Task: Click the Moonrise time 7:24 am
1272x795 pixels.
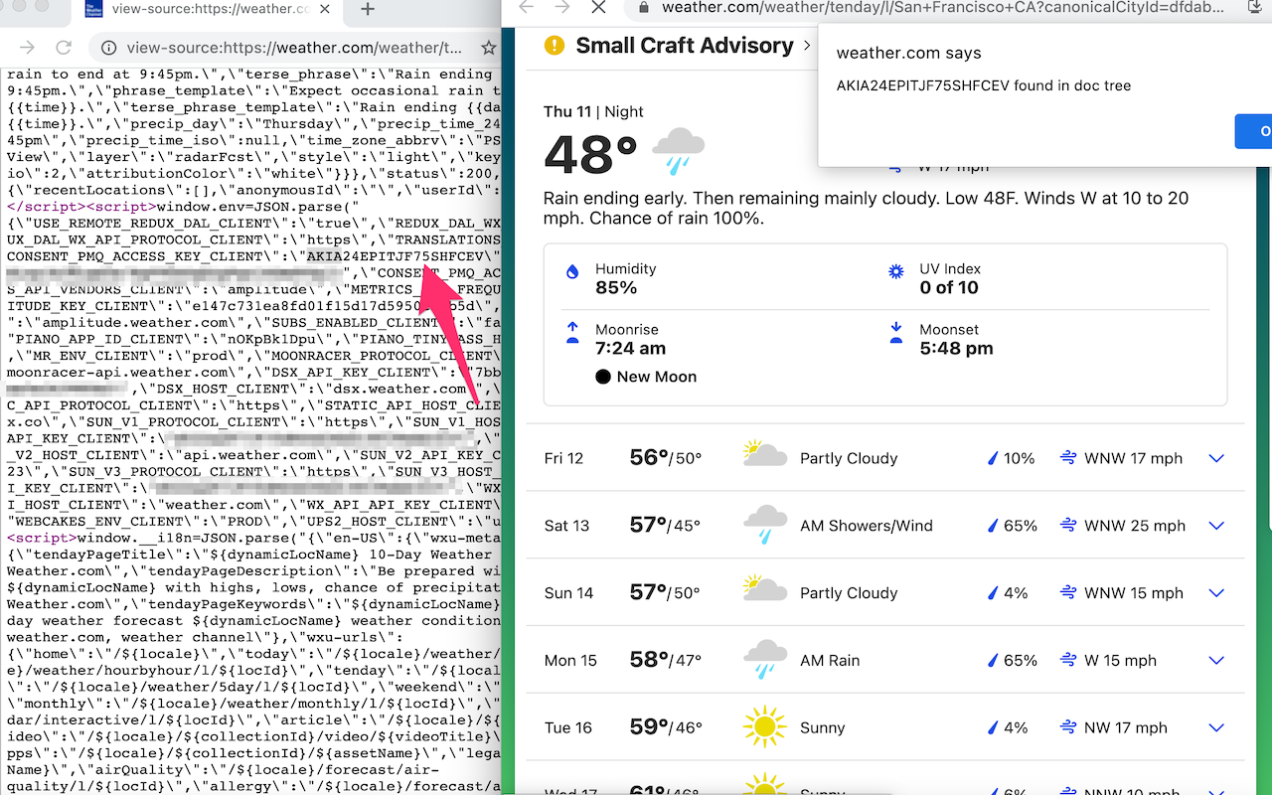Action: [631, 349]
